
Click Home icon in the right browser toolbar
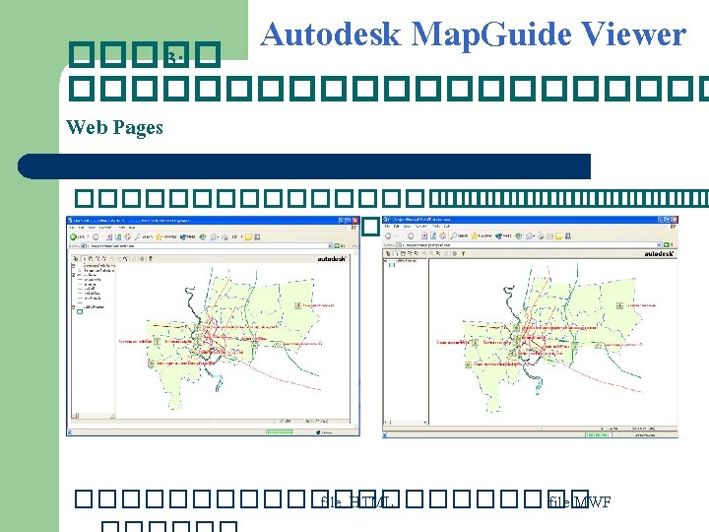point(443,235)
